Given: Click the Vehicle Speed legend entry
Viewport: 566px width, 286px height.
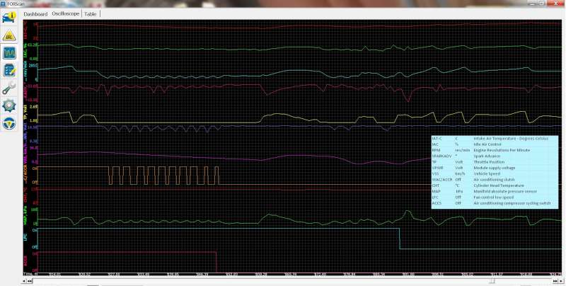Looking at the screenshot, I should pos(494,173).
